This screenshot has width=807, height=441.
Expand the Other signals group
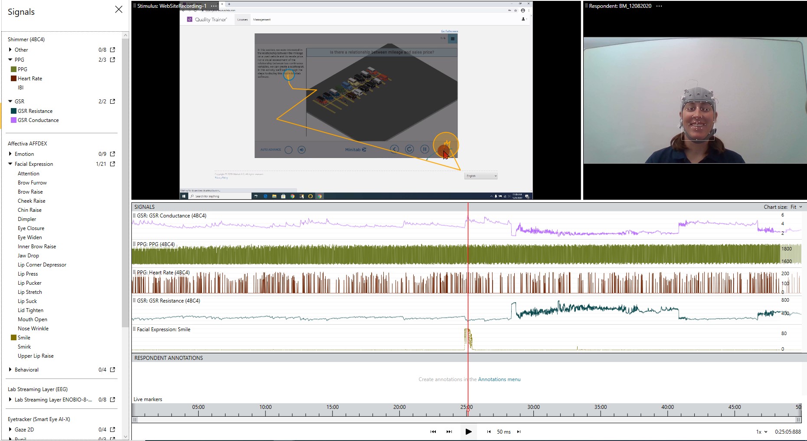(10, 49)
